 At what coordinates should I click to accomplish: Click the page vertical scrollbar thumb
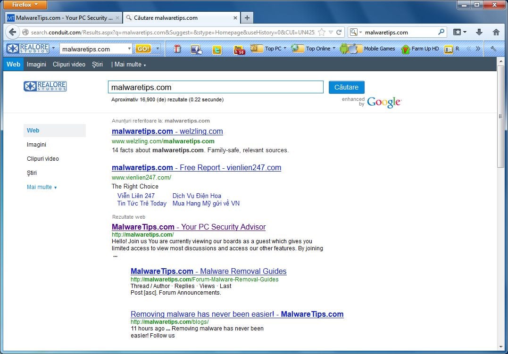[x=500, y=116]
